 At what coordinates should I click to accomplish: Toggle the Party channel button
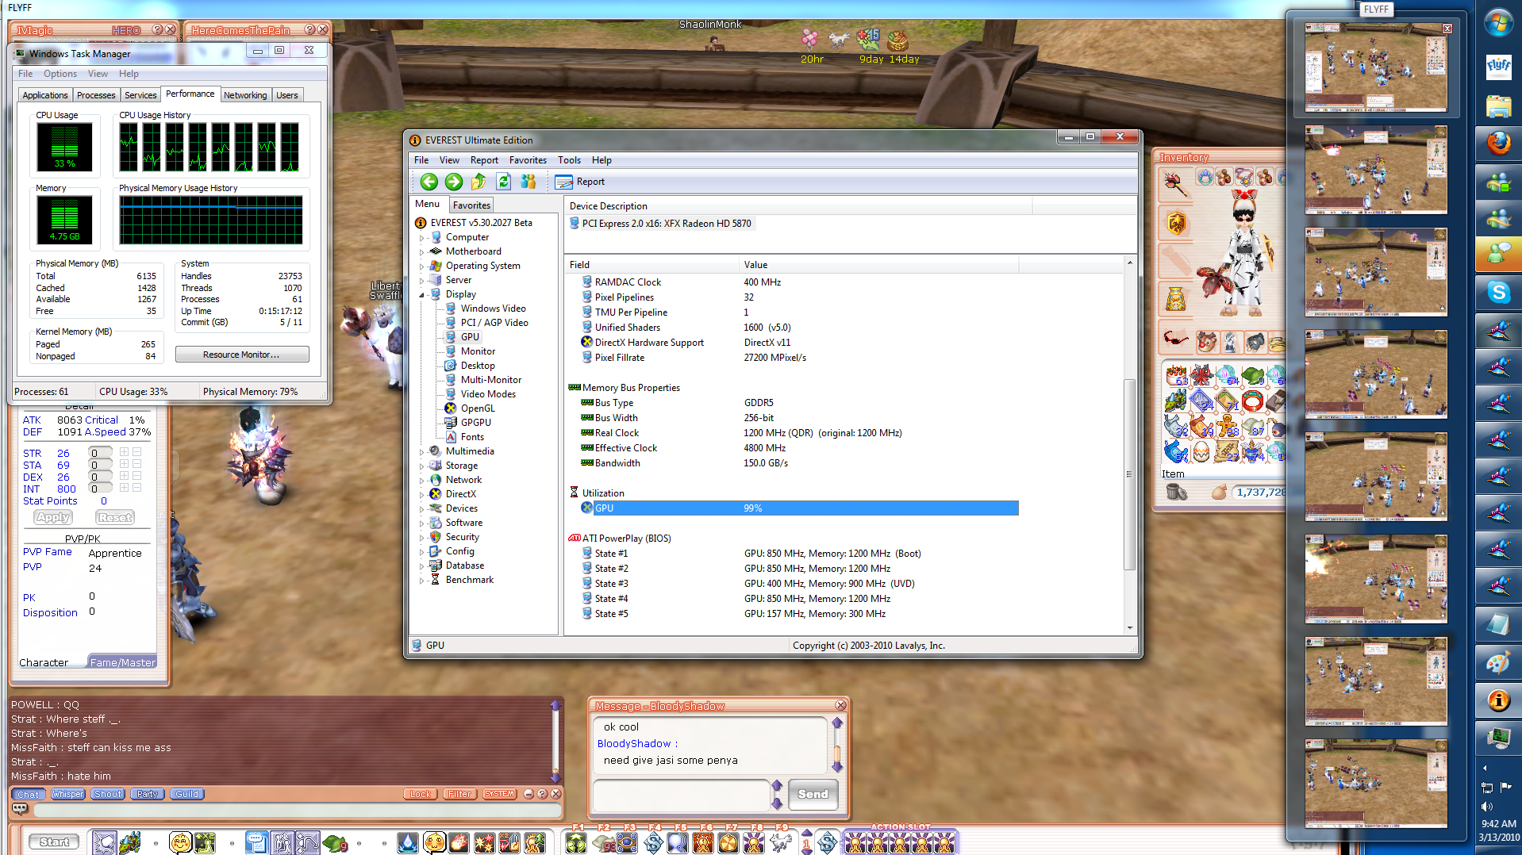pos(148,794)
